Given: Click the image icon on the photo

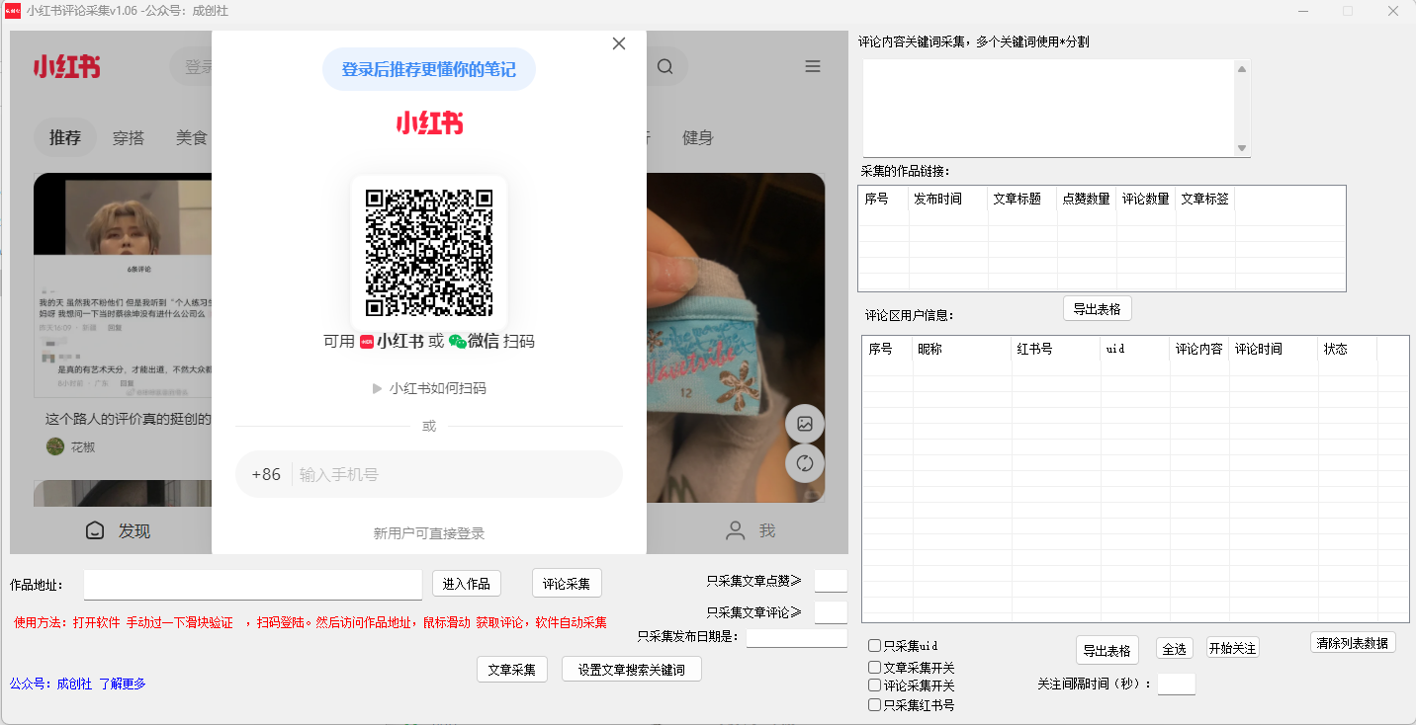Looking at the screenshot, I should click(x=805, y=424).
